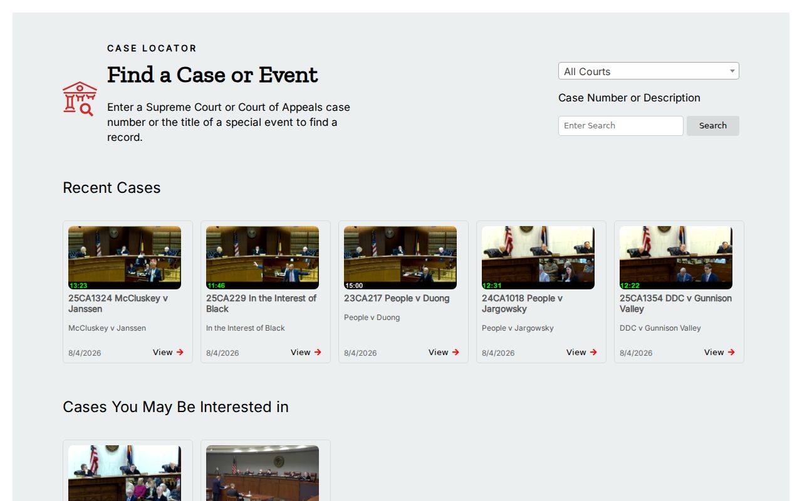
Task: Click the 25CA229 In the Interest of Black title
Action: 261,304
